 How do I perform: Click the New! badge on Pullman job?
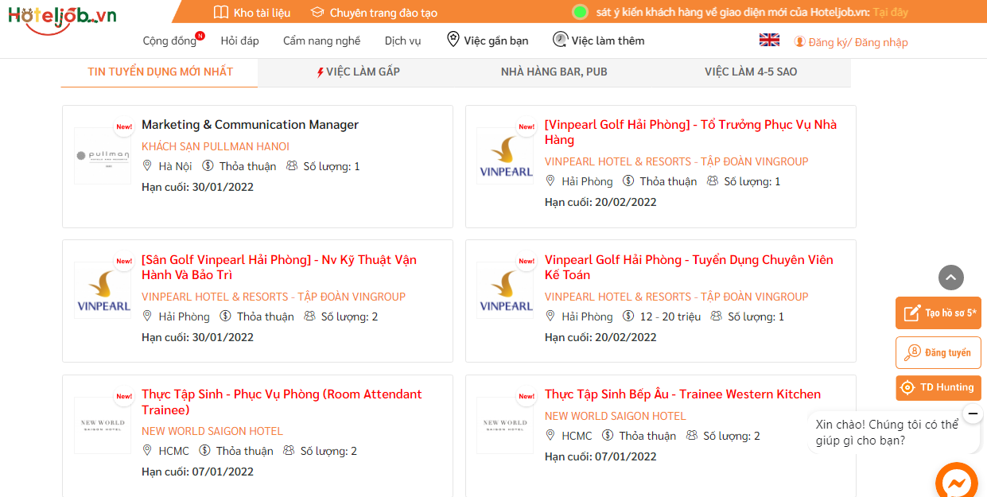(x=124, y=126)
